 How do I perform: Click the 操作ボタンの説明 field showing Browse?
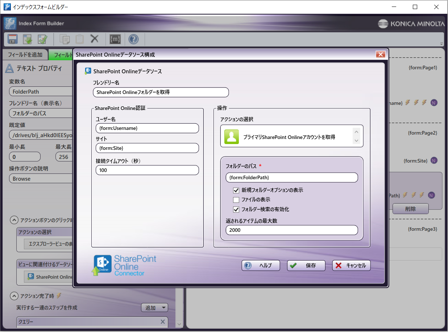[41, 179]
